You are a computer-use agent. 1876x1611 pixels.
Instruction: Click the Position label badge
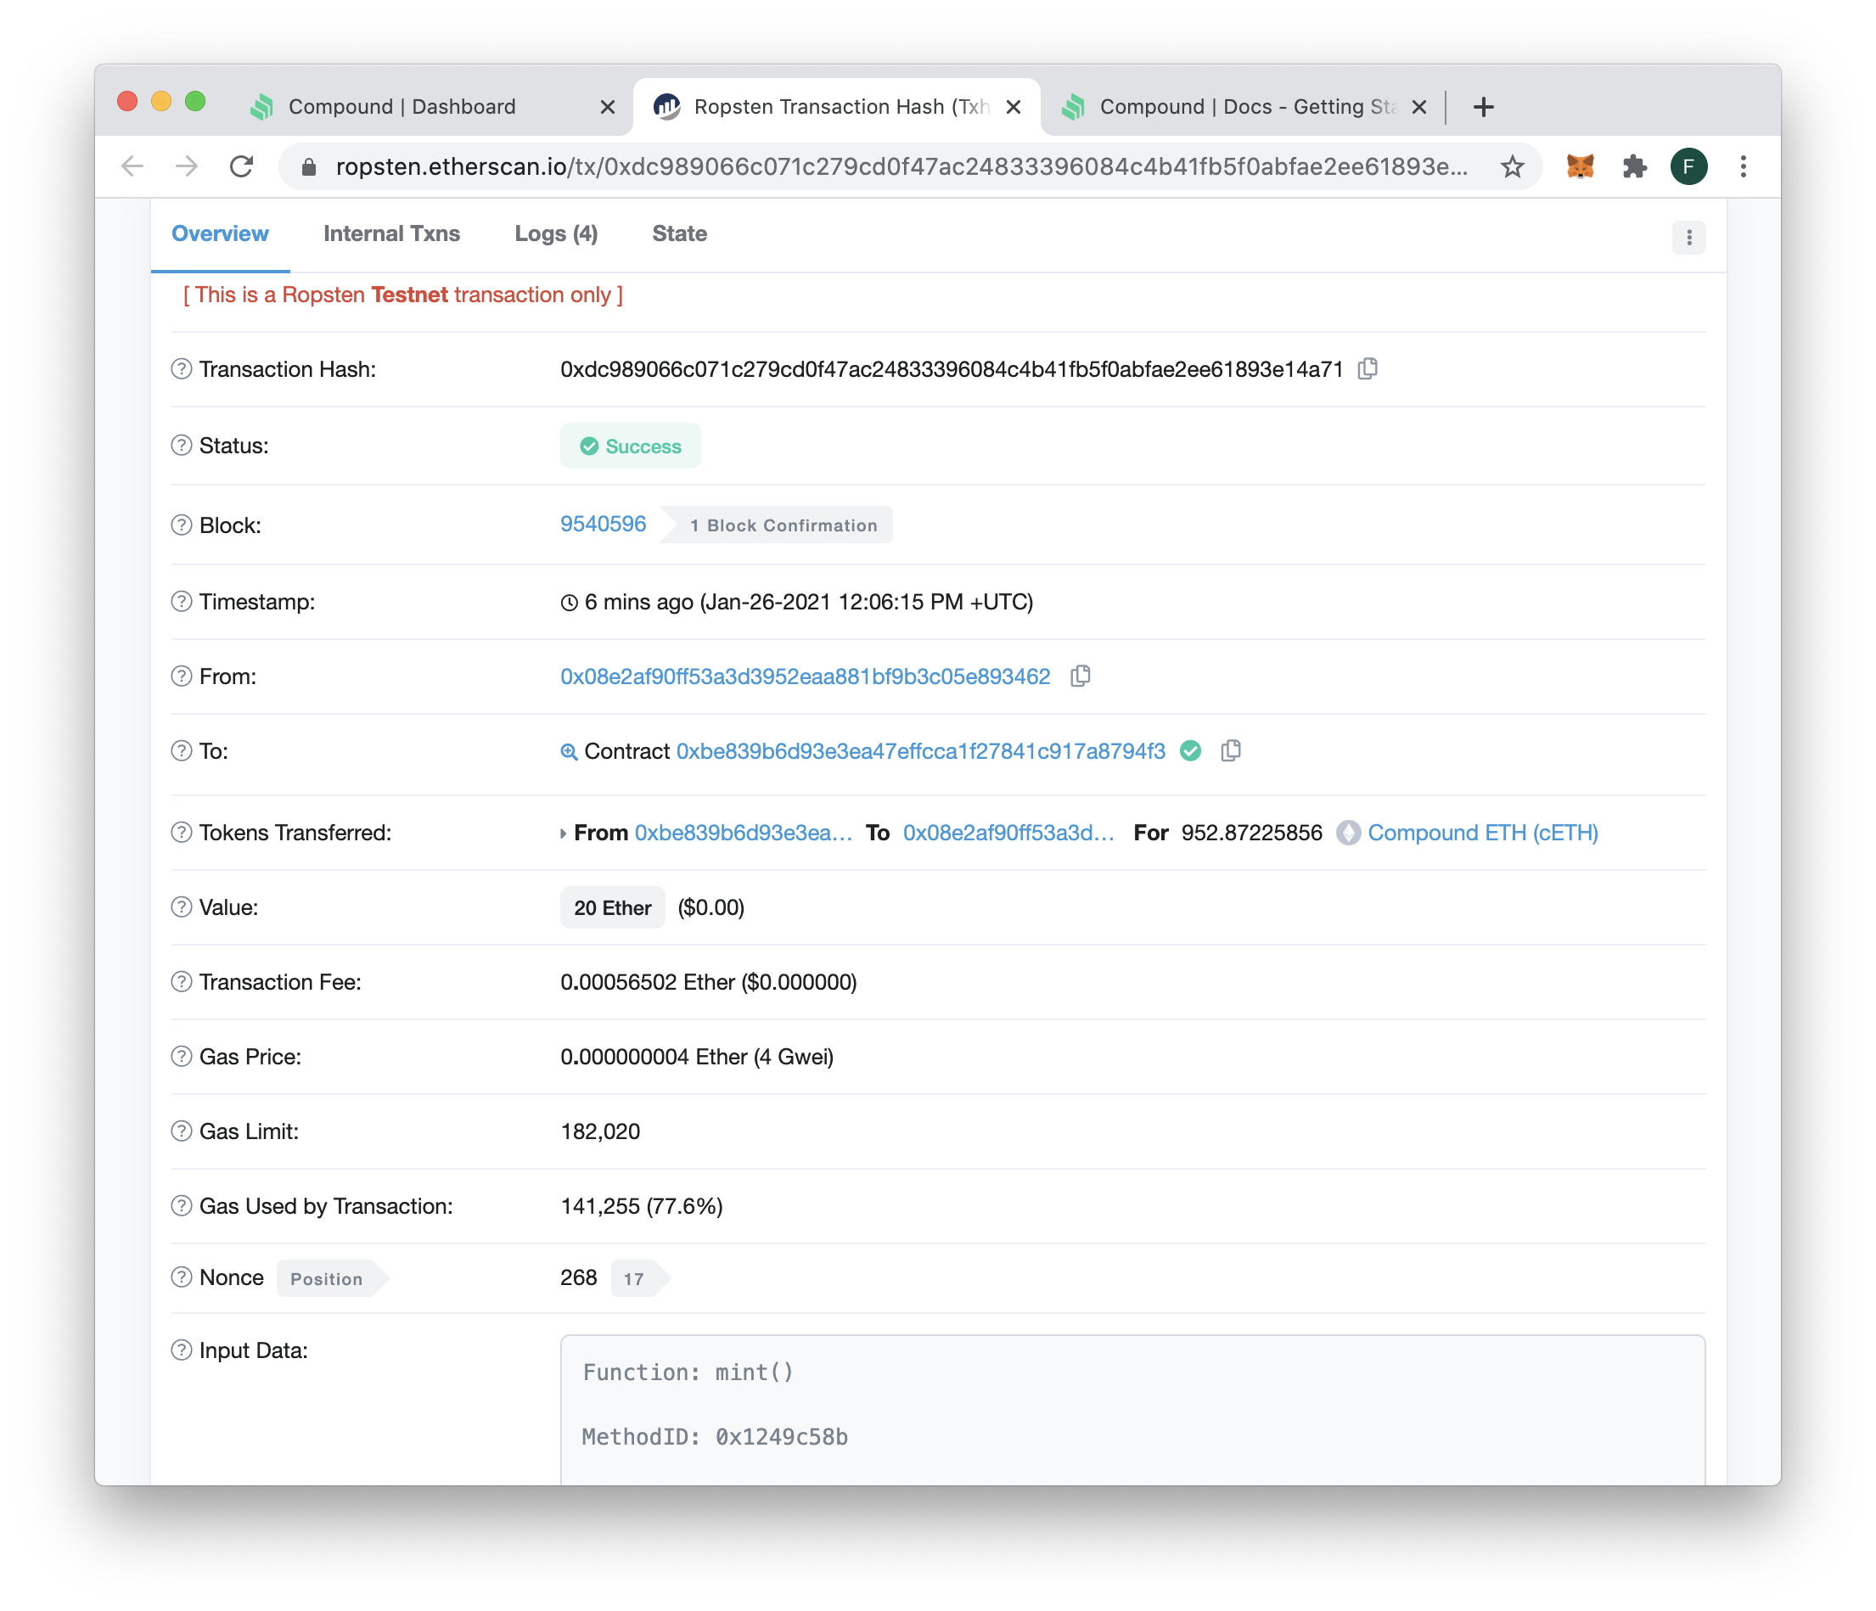[331, 1277]
